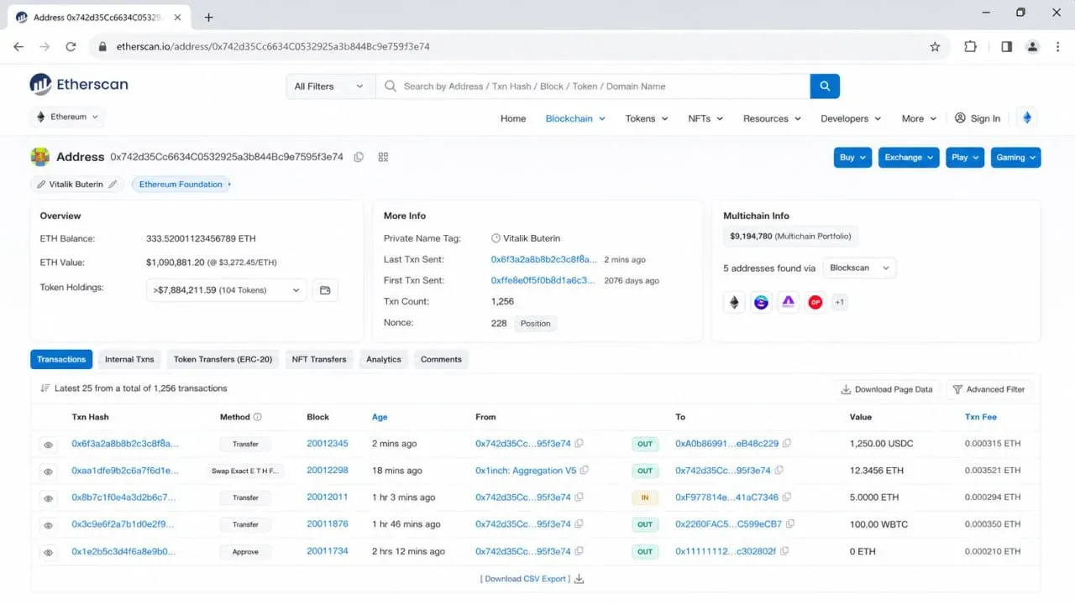
Task: Open the Exchange dropdown button
Action: tap(909, 158)
